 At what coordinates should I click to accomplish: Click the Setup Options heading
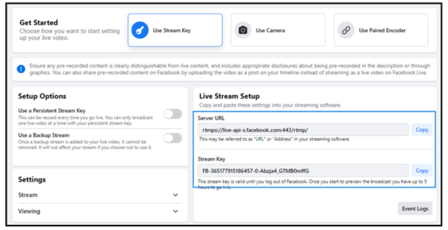42,96
